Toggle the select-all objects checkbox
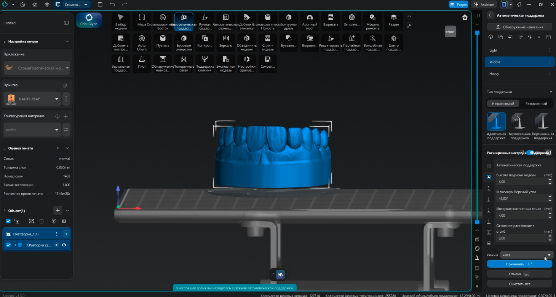Image resolution: width=556 pixels, height=297 pixels. point(8,221)
